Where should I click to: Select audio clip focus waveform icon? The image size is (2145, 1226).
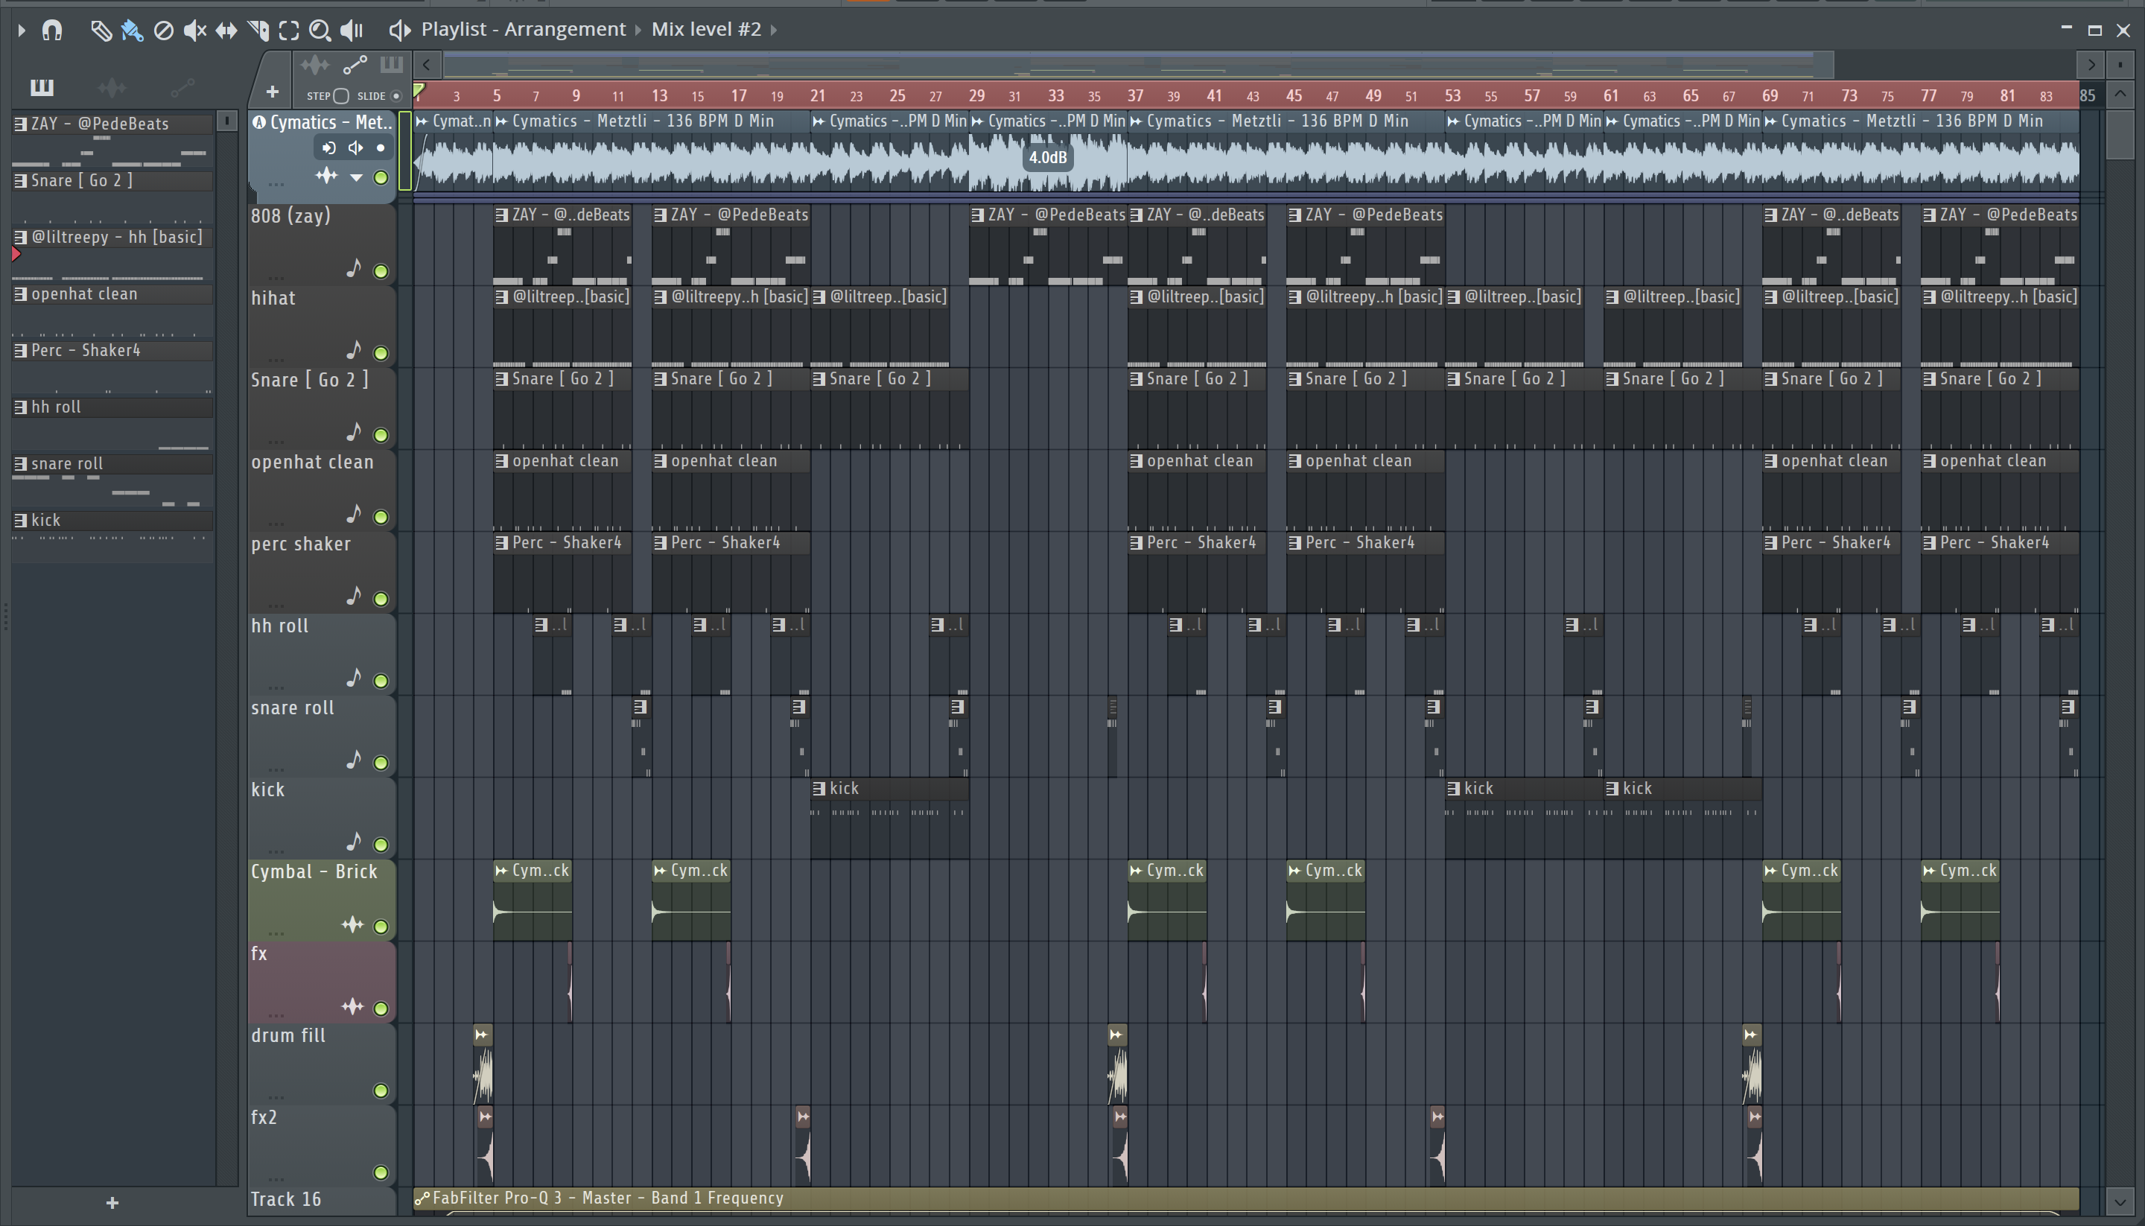pos(315,65)
